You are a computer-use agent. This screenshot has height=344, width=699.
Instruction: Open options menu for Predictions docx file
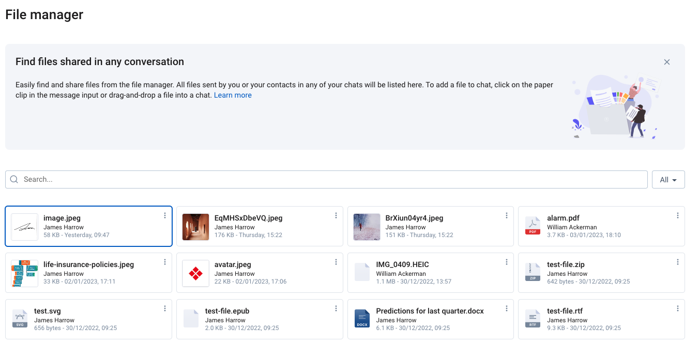(507, 308)
